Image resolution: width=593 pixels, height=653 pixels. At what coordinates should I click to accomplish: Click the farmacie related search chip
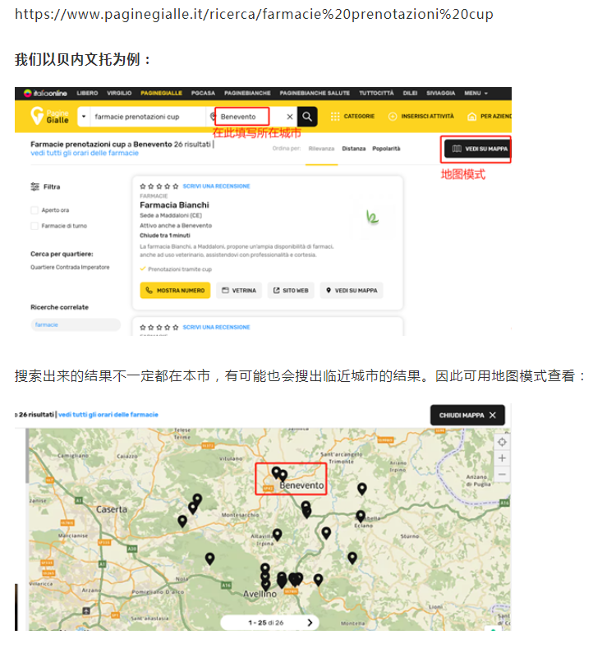coord(76,324)
